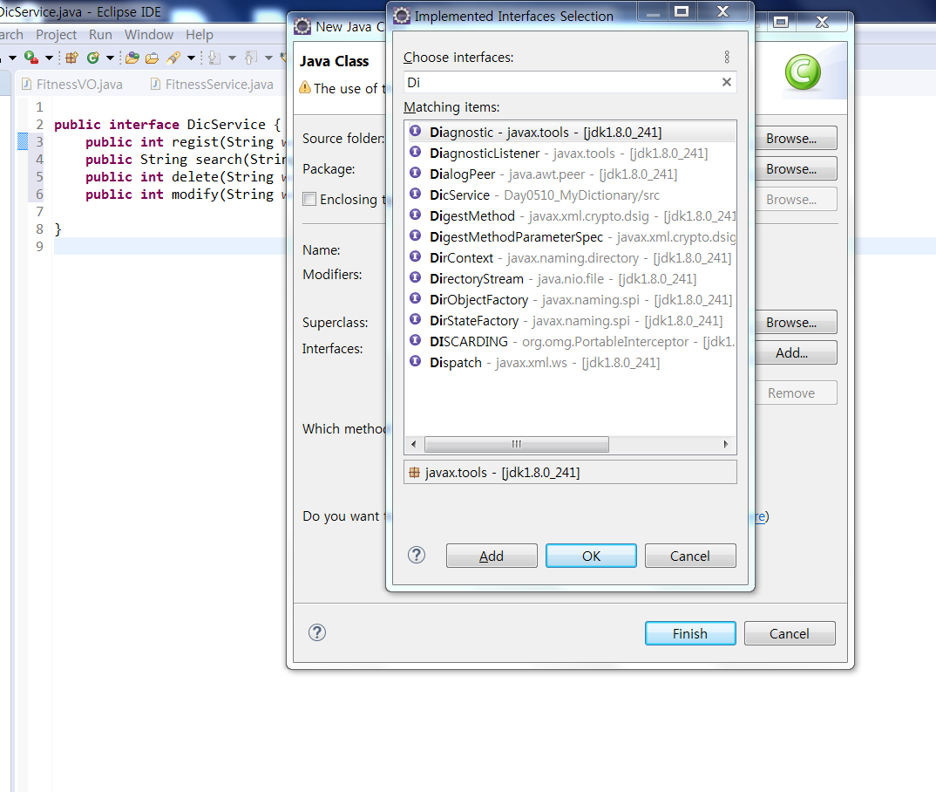Select Dispatch - javax.xml.ws item
The height and width of the screenshot is (792, 936).
[570, 362]
